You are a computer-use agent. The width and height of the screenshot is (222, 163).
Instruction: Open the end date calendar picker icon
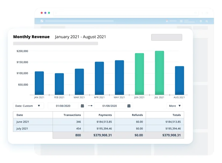coord(129,106)
